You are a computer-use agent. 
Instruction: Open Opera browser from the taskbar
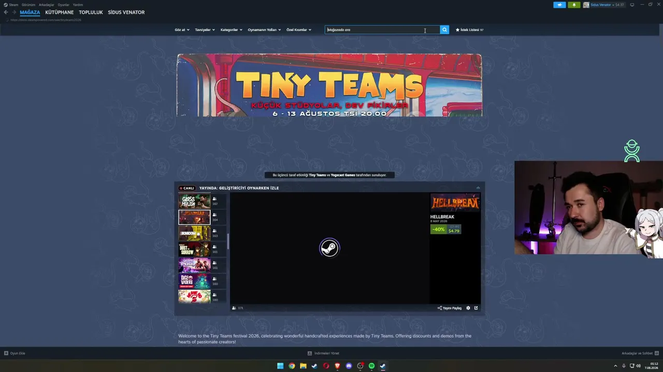pyautogui.click(x=326, y=366)
